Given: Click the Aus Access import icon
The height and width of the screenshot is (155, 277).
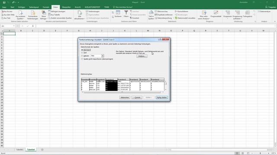Looking at the screenshot, I should pos(3,12).
